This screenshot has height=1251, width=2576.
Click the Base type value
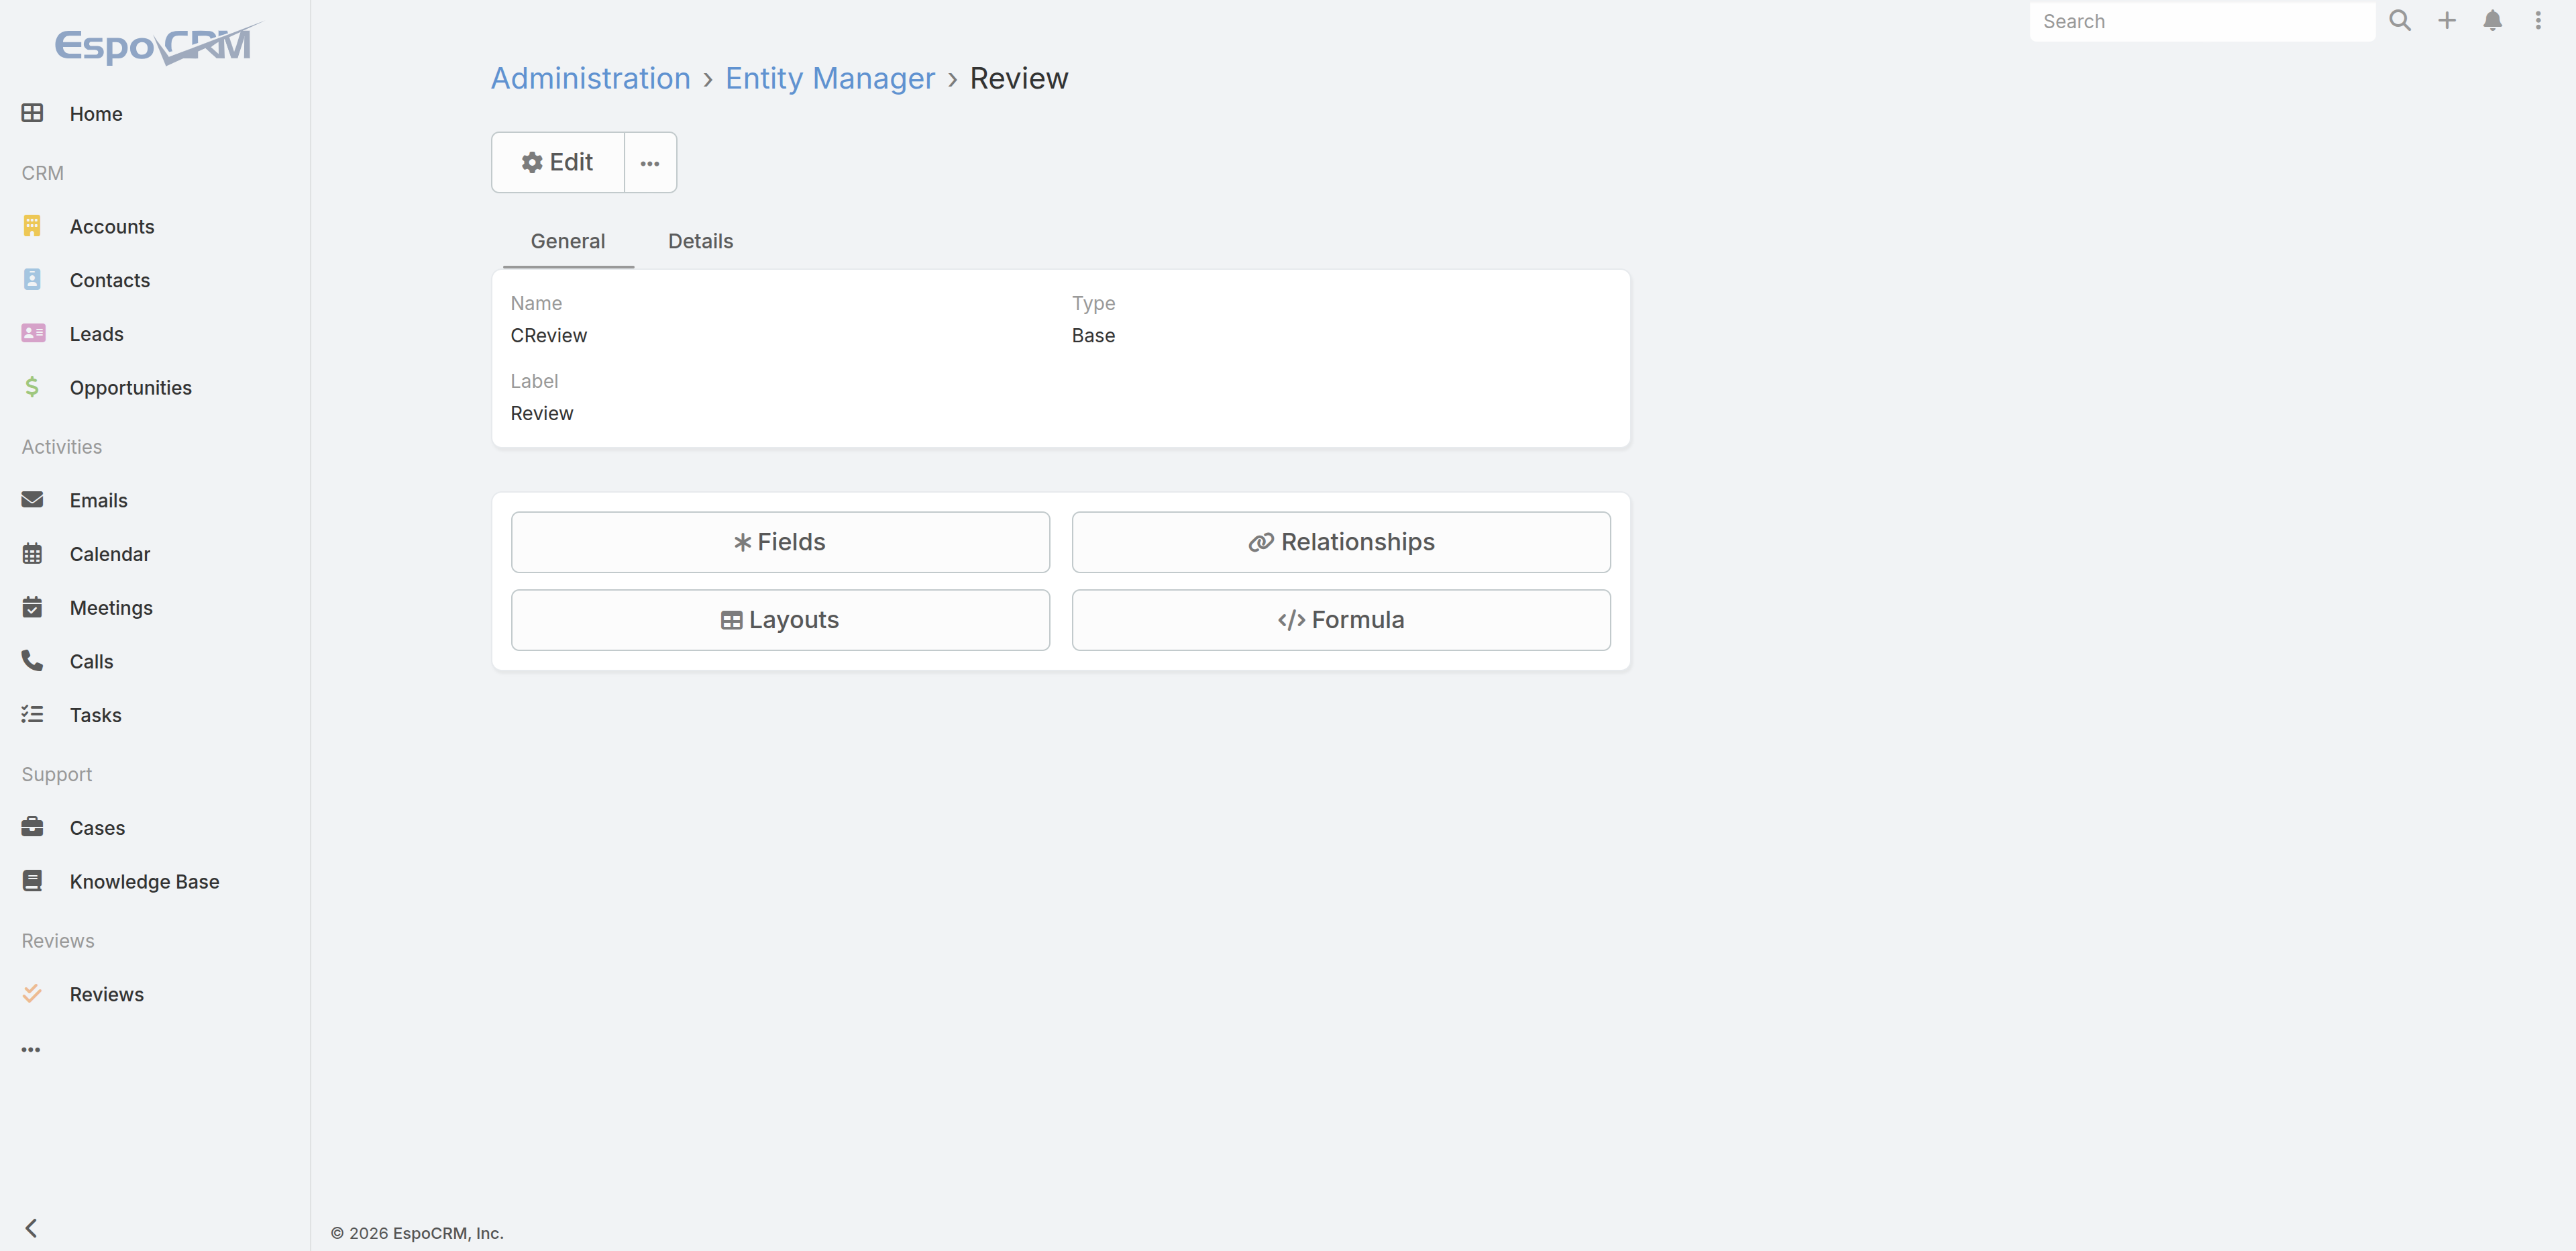coord(1093,336)
